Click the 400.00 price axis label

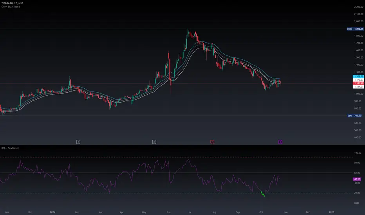tap(358, 138)
